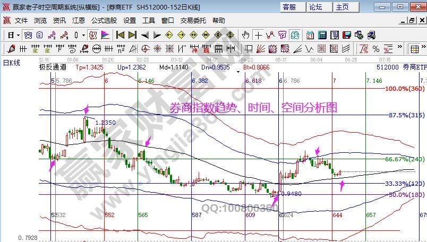Open the 公式选股 menu

pyautogui.click(x=104, y=20)
